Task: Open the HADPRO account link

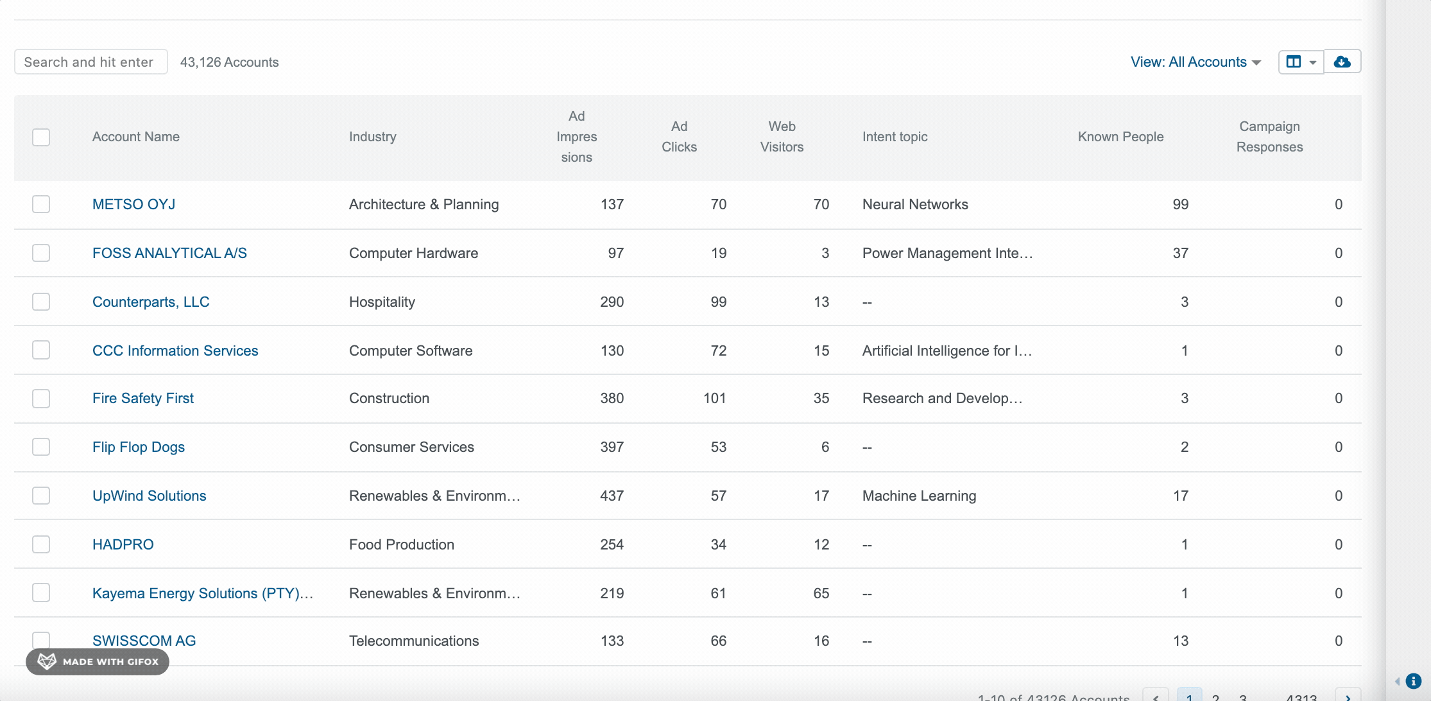Action: pyautogui.click(x=123, y=544)
